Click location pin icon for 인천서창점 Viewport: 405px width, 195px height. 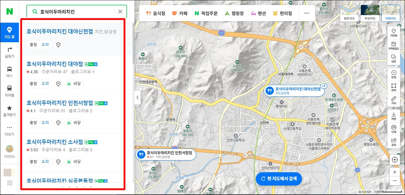click(58, 123)
